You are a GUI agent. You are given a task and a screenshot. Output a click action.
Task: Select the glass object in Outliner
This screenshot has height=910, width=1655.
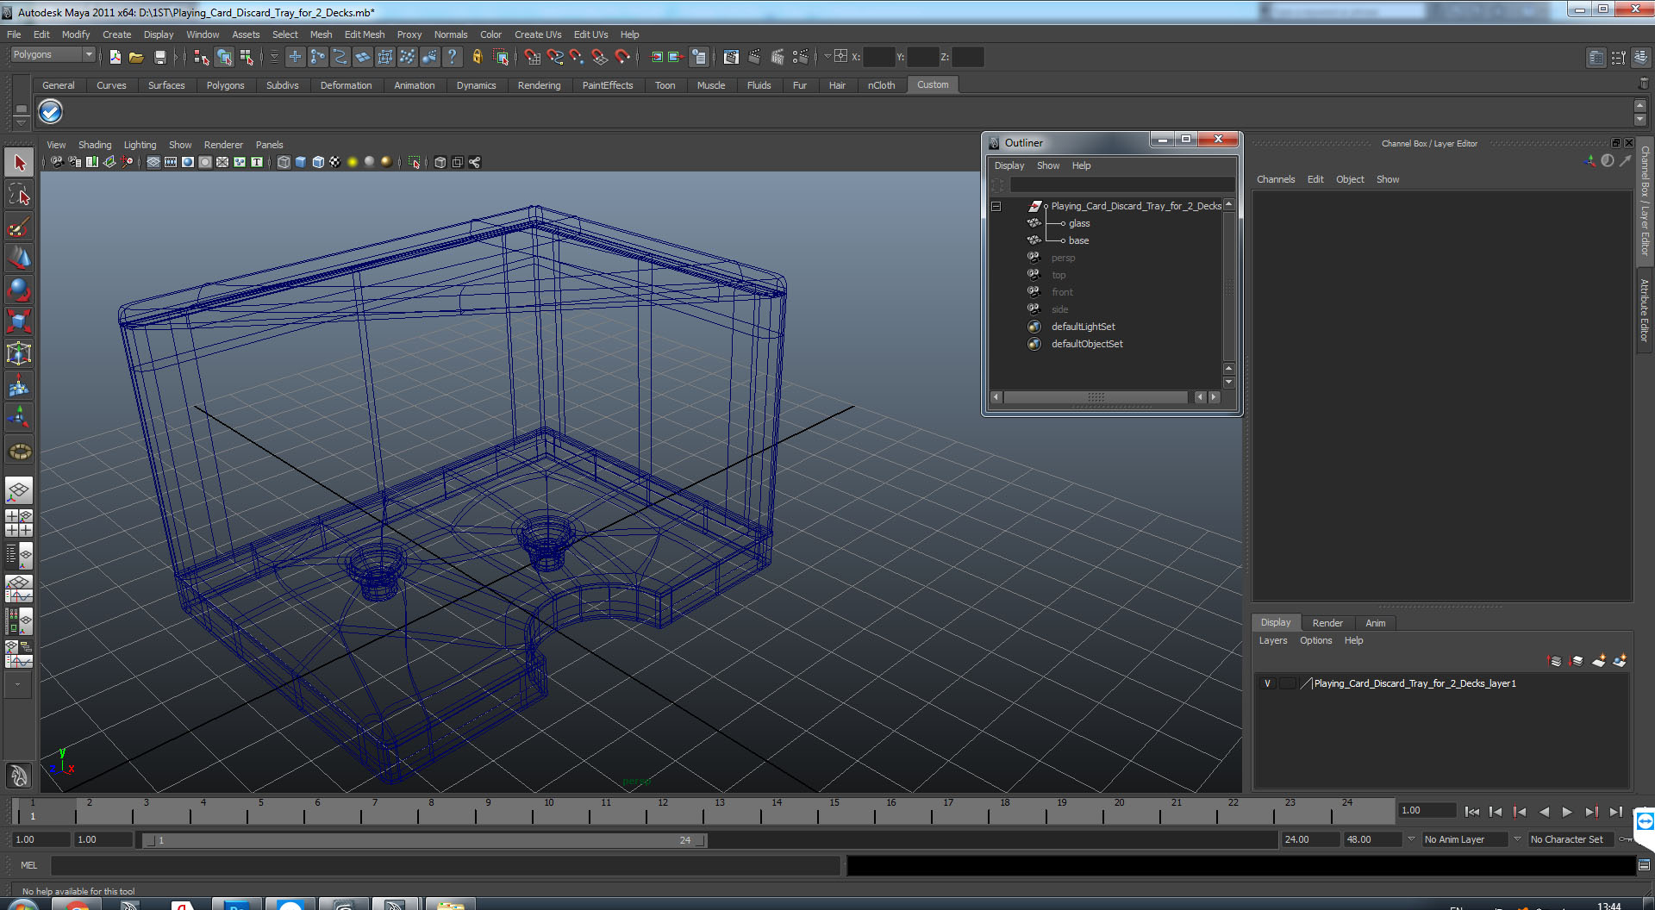click(x=1079, y=223)
